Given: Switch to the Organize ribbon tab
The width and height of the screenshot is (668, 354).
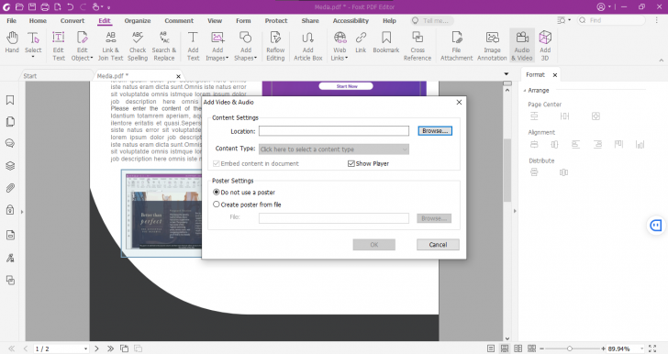Looking at the screenshot, I should click(x=138, y=20).
